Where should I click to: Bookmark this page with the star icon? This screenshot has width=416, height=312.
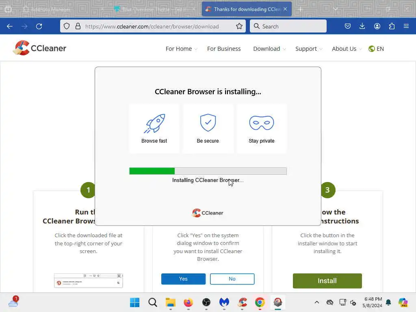pyautogui.click(x=239, y=26)
